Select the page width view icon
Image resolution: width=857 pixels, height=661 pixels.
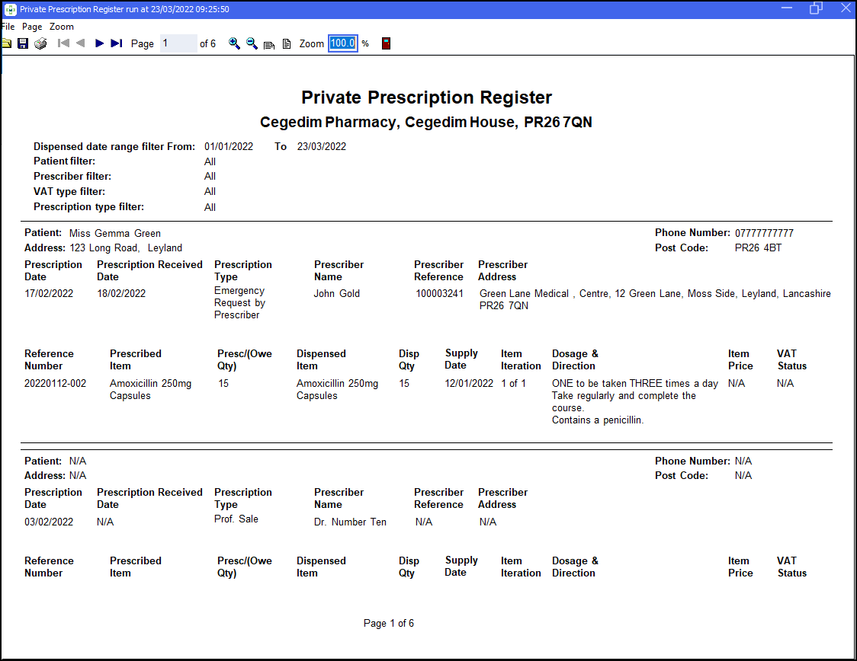[269, 44]
